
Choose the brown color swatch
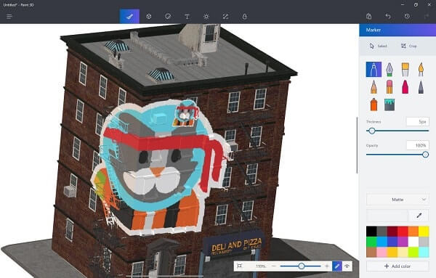pyautogui.click(x=371, y=252)
